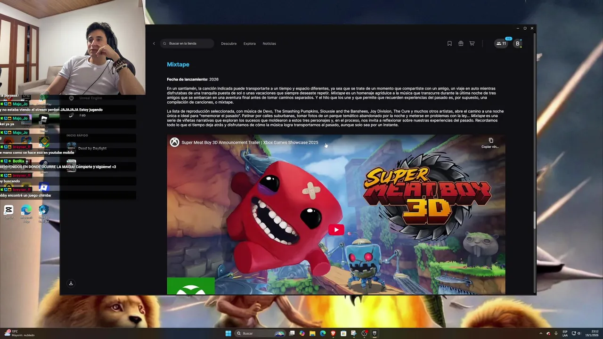Open Microsoft Edge desktop shortcut
The height and width of the screenshot is (339, 603).
(x=26, y=213)
